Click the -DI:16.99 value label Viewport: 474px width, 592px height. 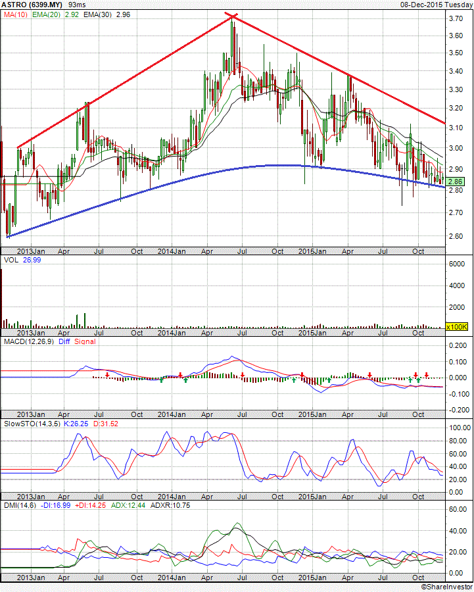click(55, 505)
